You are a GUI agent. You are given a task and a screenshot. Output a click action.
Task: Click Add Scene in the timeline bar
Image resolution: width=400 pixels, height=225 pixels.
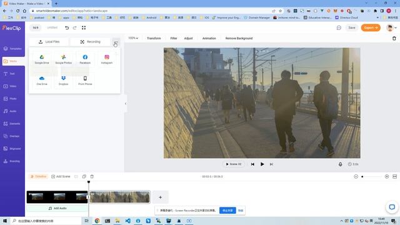pyautogui.click(x=61, y=176)
